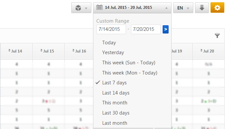Sort by the Jul 14 column icon
This screenshot has height=129, width=226.
pyautogui.click(x=9, y=51)
